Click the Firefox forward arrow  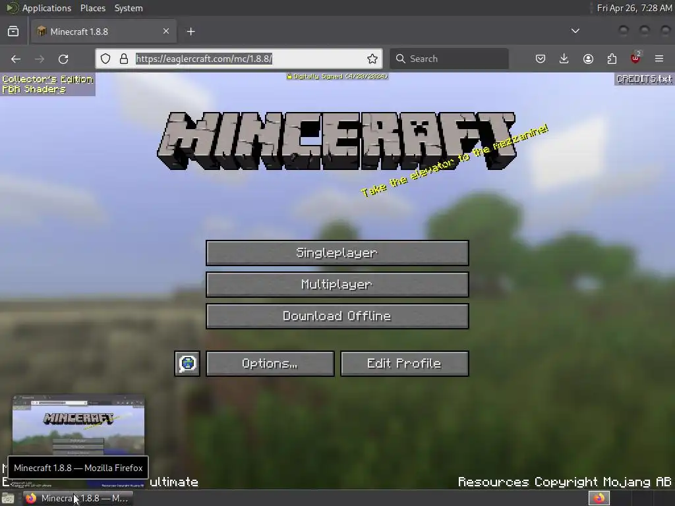tap(40, 59)
